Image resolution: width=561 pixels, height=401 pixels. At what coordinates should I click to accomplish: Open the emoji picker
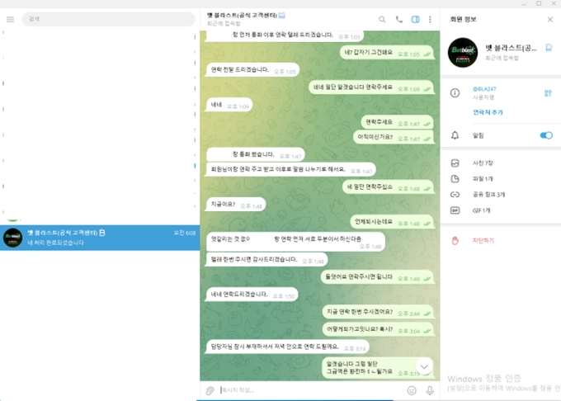pyautogui.click(x=412, y=389)
